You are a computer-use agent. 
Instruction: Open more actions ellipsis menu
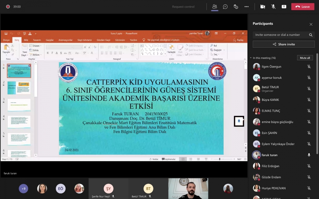[247, 7]
